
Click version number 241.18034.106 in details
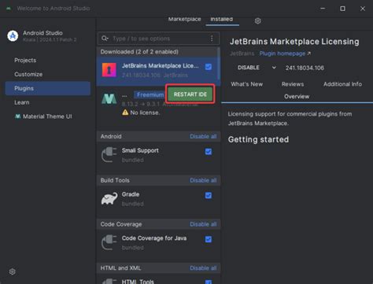pyautogui.click(x=305, y=68)
